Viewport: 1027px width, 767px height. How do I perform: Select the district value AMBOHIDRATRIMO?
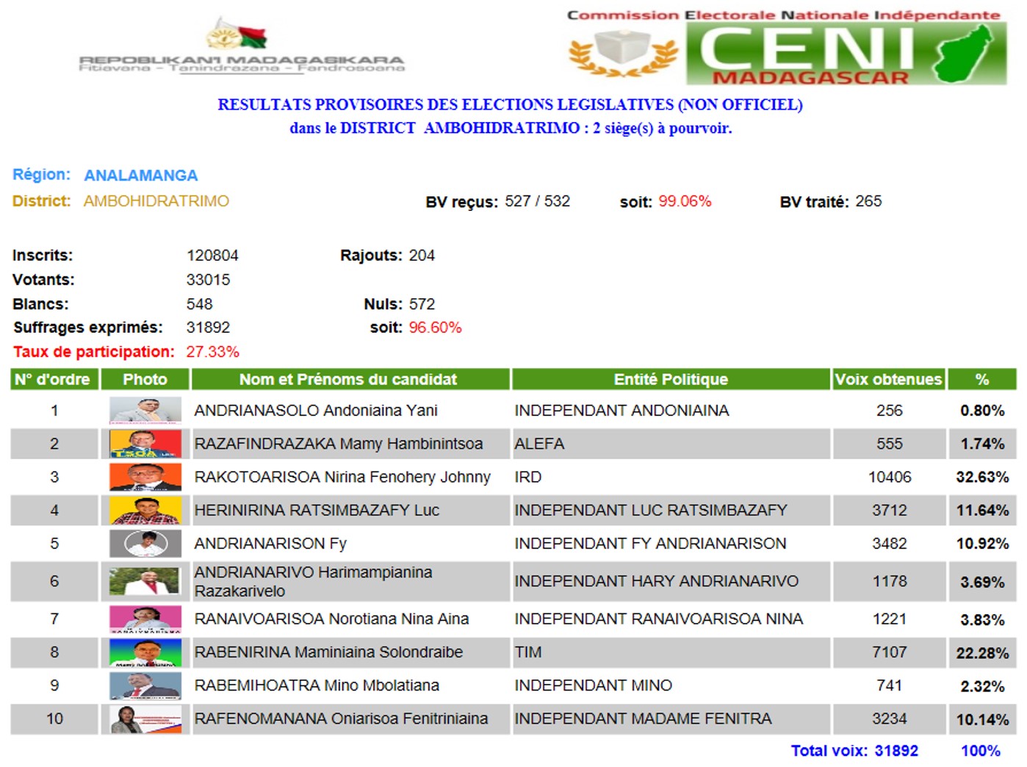pos(156,201)
